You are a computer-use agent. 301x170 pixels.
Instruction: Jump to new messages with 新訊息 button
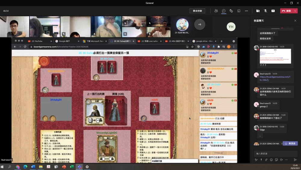(290, 143)
